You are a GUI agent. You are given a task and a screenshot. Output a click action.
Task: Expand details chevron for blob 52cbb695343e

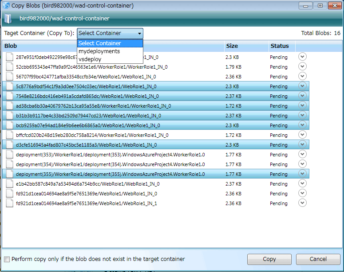302,66
